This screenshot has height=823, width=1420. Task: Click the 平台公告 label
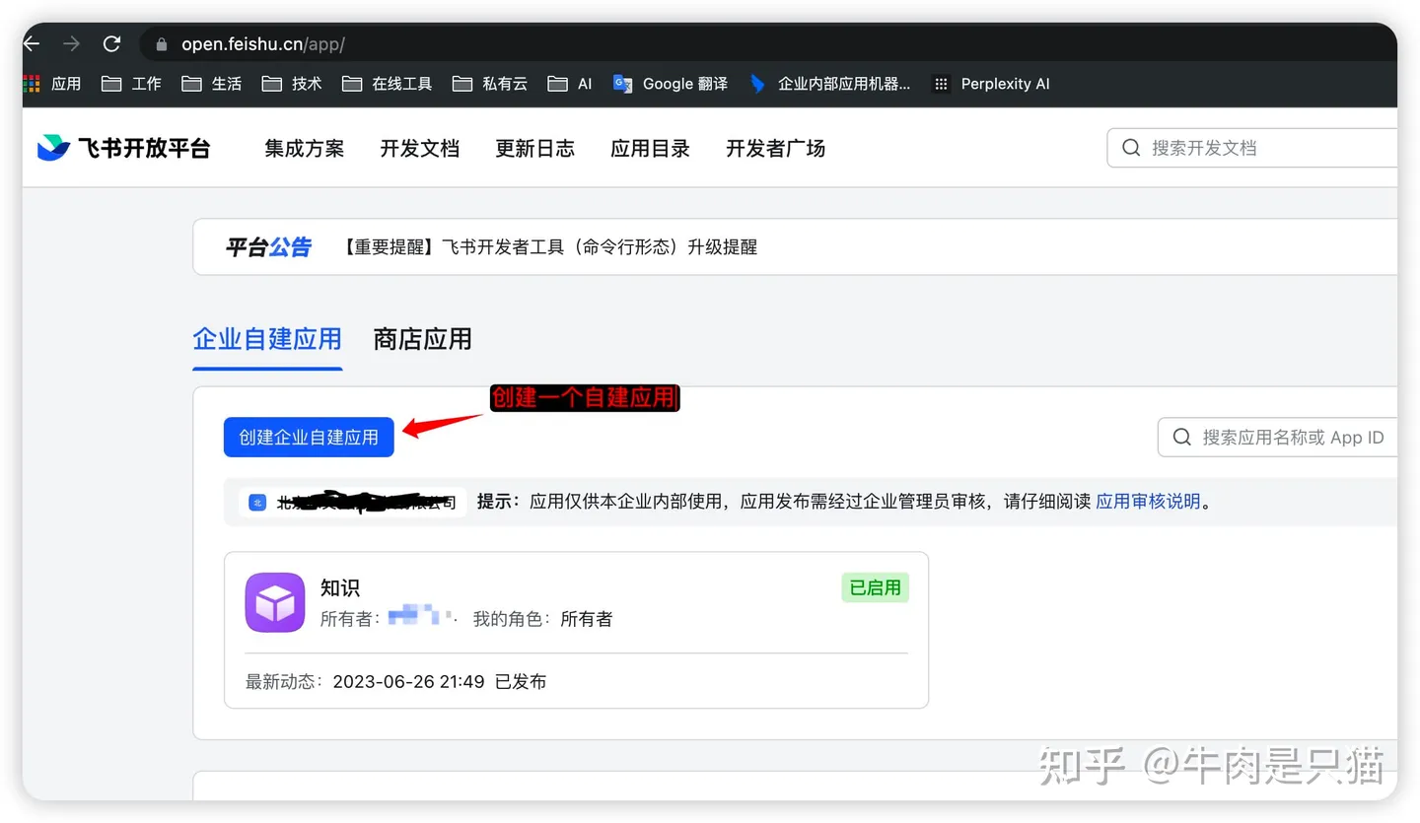coord(268,247)
